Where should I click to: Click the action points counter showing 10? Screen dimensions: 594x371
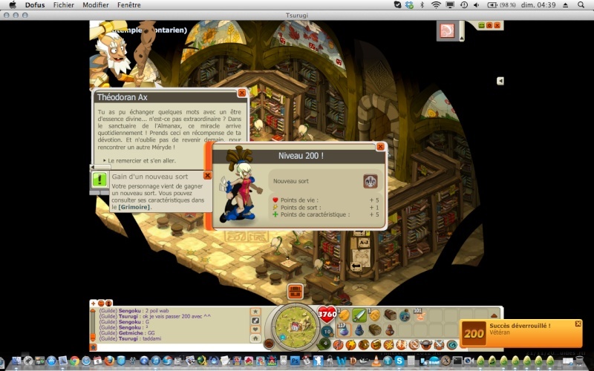pyautogui.click(x=327, y=332)
